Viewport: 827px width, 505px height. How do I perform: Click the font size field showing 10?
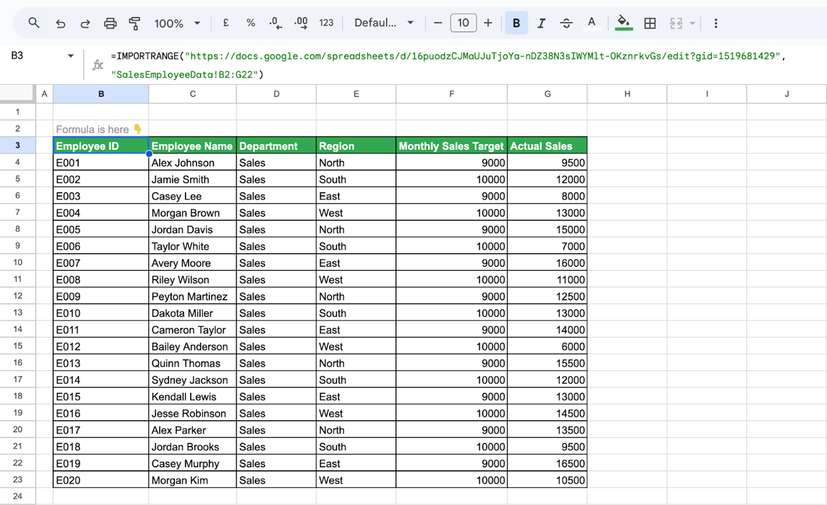[x=463, y=23]
